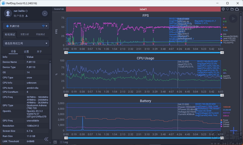Toggle the AppCPU legend series

(225, 76)
